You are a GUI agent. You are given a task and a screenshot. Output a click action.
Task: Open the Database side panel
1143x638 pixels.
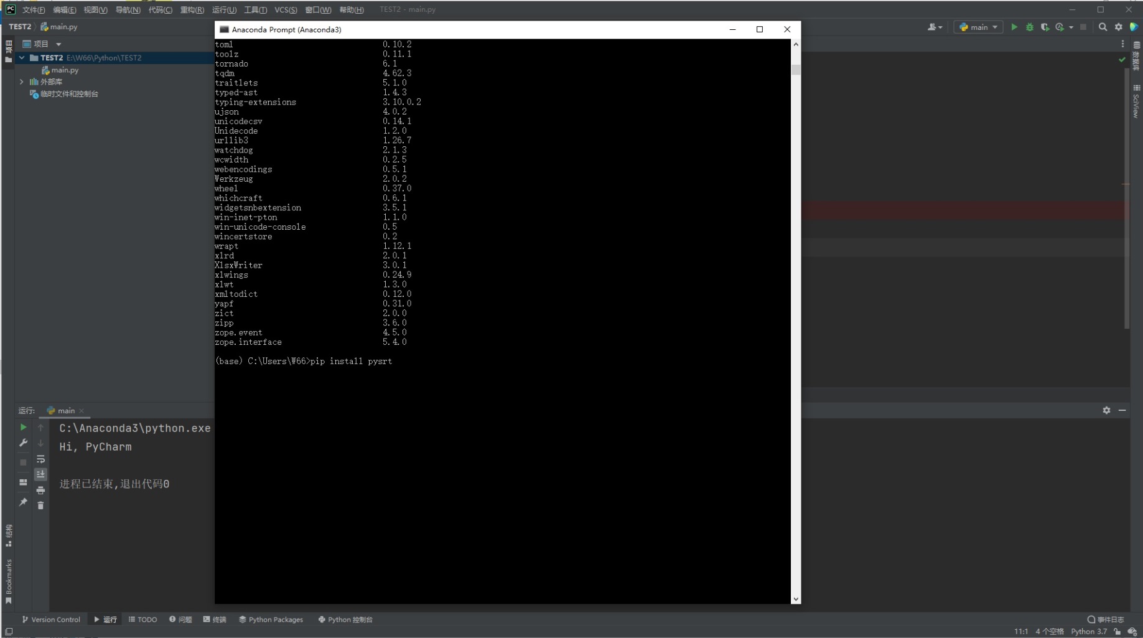[x=1136, y=56]
